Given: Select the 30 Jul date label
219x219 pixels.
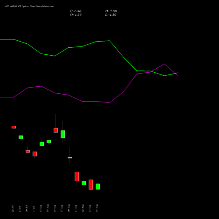Looking at the screenshot, I should 27,209.
